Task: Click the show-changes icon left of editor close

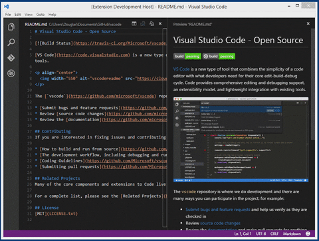Action: (x=152, y=23)
